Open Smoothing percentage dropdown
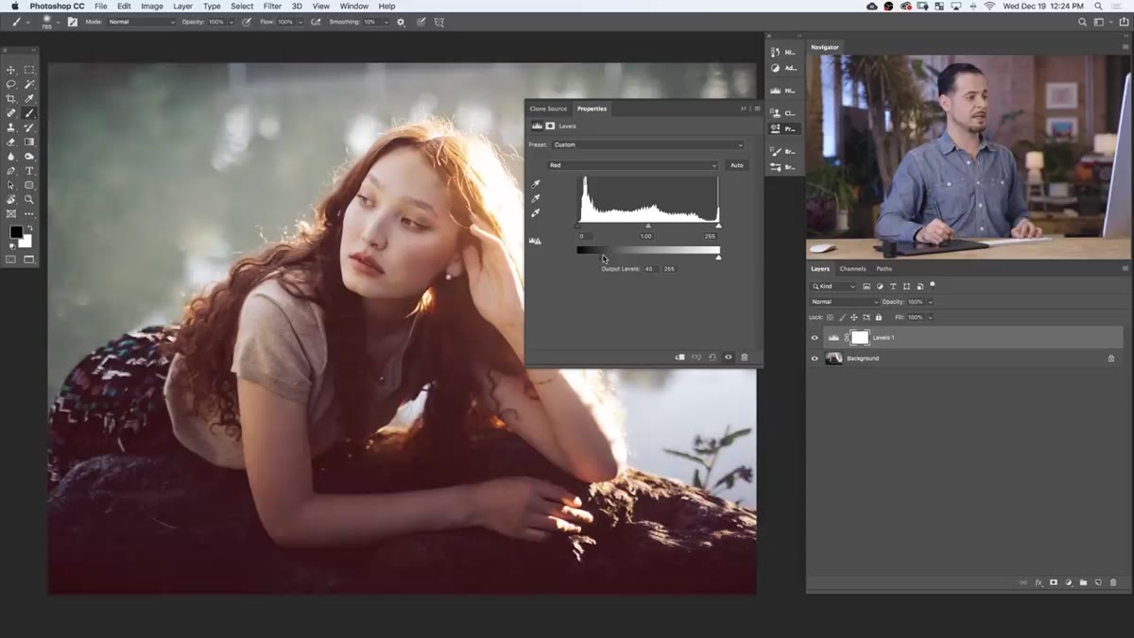Viewport: 1134px width, 638px height. click(386, 21)
